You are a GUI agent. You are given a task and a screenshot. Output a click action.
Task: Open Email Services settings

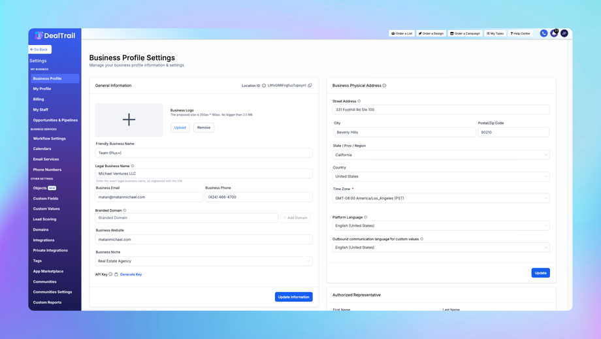[46, 159]
